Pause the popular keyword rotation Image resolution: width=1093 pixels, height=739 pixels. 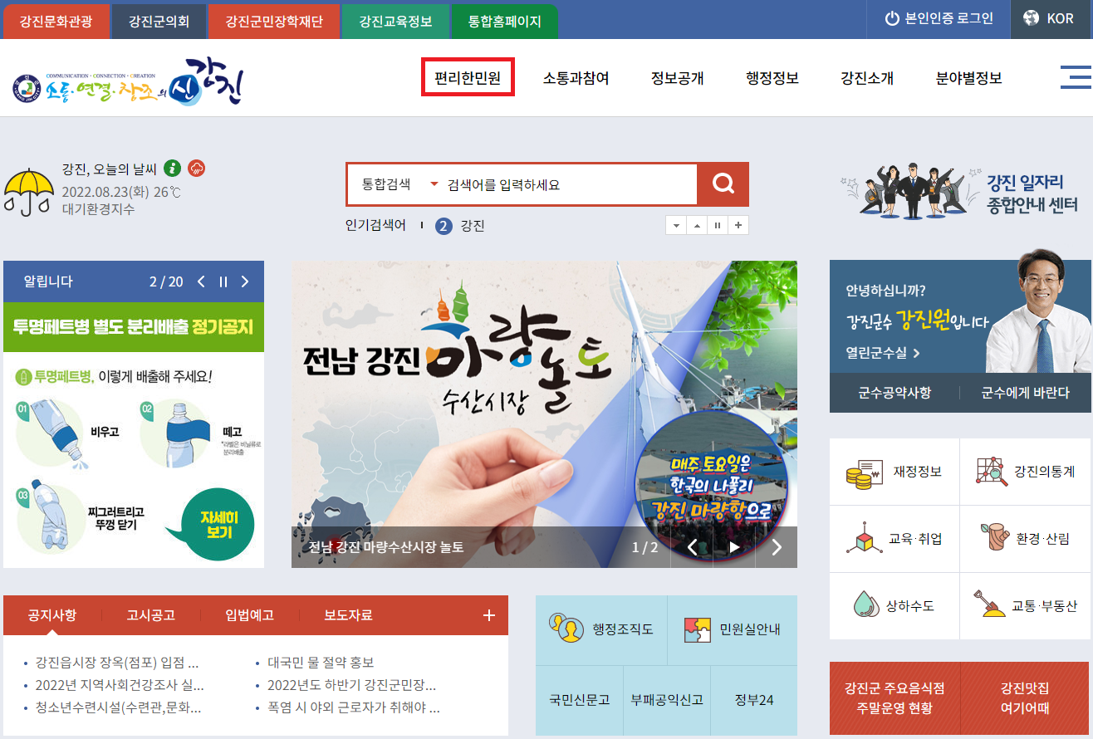coord(717,225)
